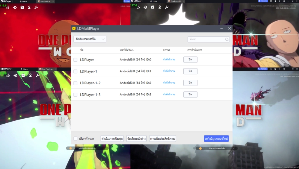Minimize the LDMultiPlayer dialog

tap(221, 29)
